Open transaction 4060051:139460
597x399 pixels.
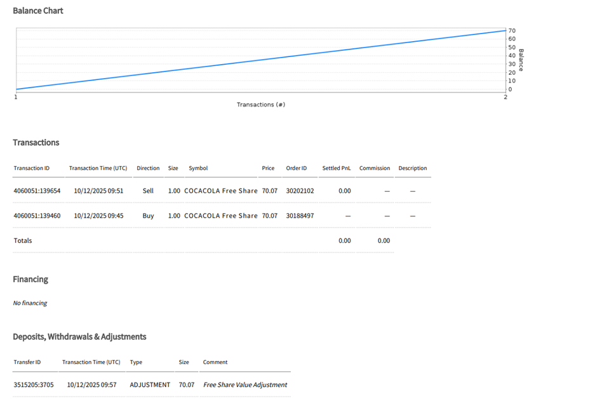[37, 216]
